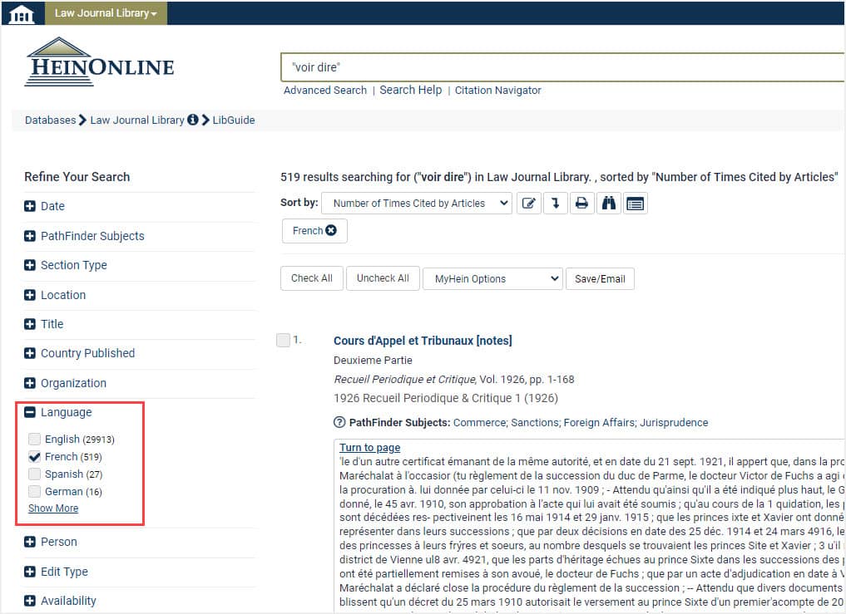Click the sort direction arrow icon
Viewport: 846px width, 614px height.
555,204
